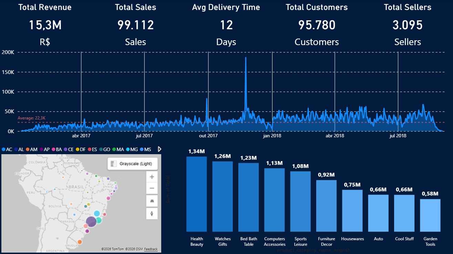Expand the legend with the right arrow
The width and height of the screenshot is (453, 254).
click(159, 149)
